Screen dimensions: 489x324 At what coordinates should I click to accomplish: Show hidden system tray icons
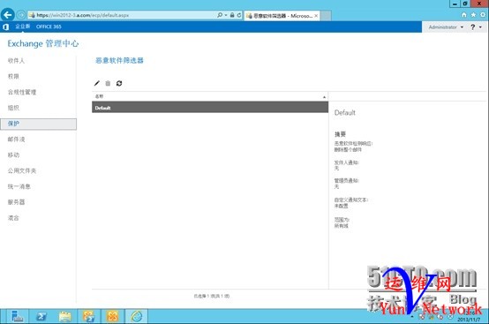[x=412, y=317]
